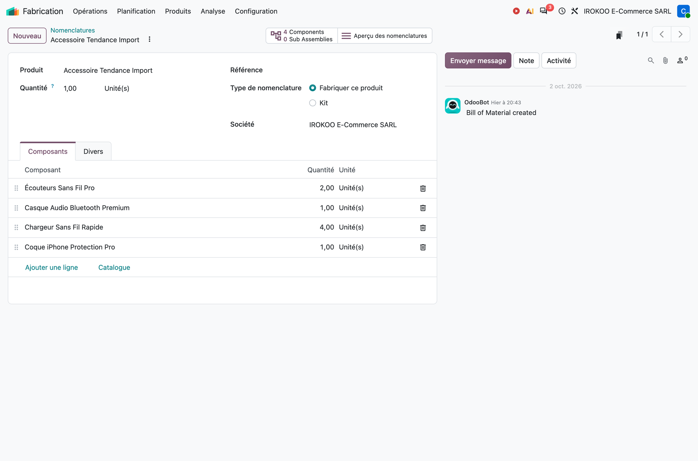Click the drag handle of Chargeur Sans Fil Rapide
698x461 pixels.
pyautogui.click(x=16, y=227)
